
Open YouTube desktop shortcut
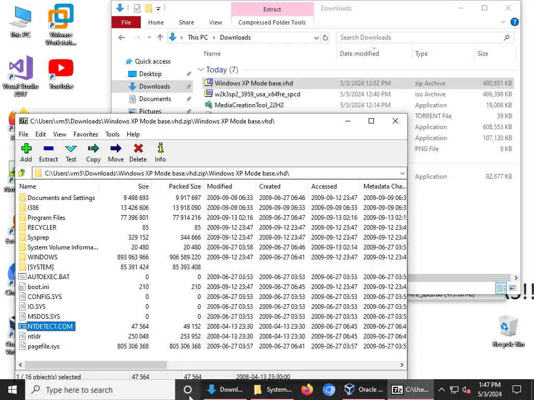[60, 73]
